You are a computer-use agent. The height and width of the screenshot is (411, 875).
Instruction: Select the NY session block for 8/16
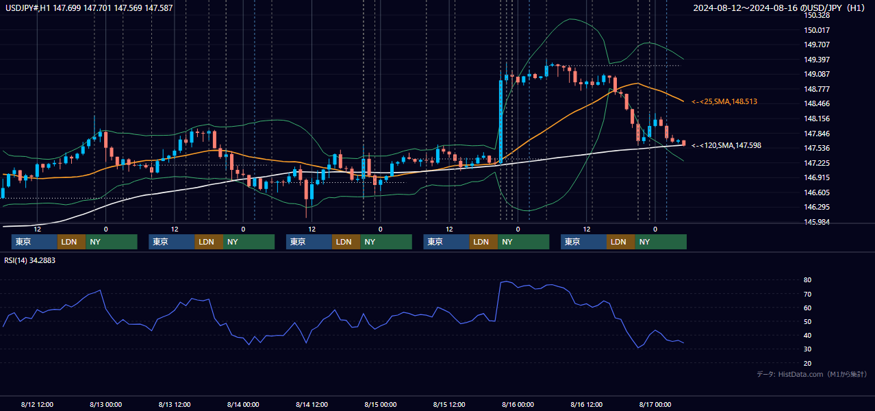[x=660, y=242]
